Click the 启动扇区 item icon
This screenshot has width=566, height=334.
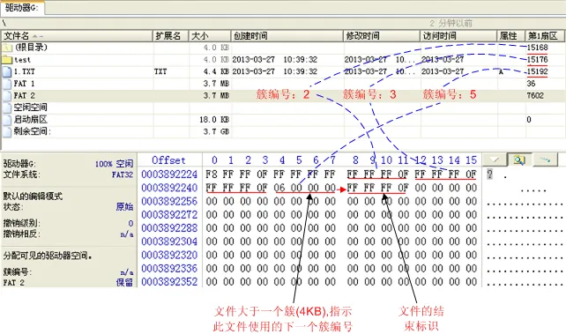click(x=7, y=119)
